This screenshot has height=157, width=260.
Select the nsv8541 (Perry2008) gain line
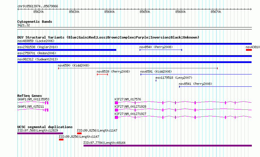pyautogui.click(x=215, y=87)
